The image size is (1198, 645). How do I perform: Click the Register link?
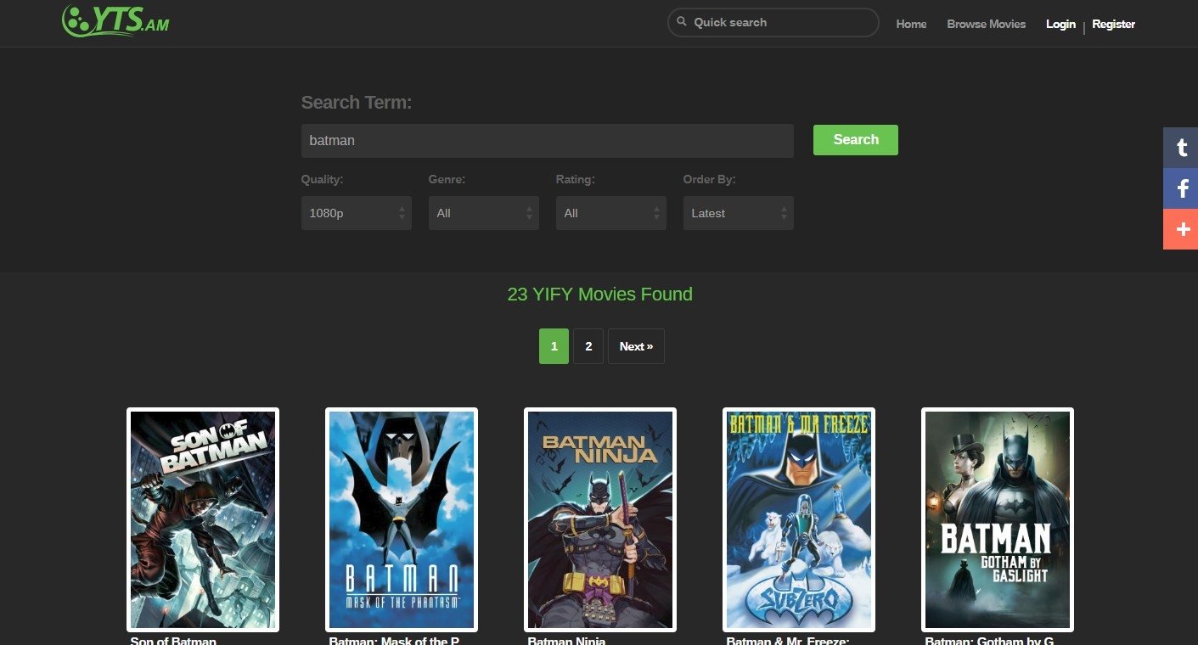click(1114, 24)
